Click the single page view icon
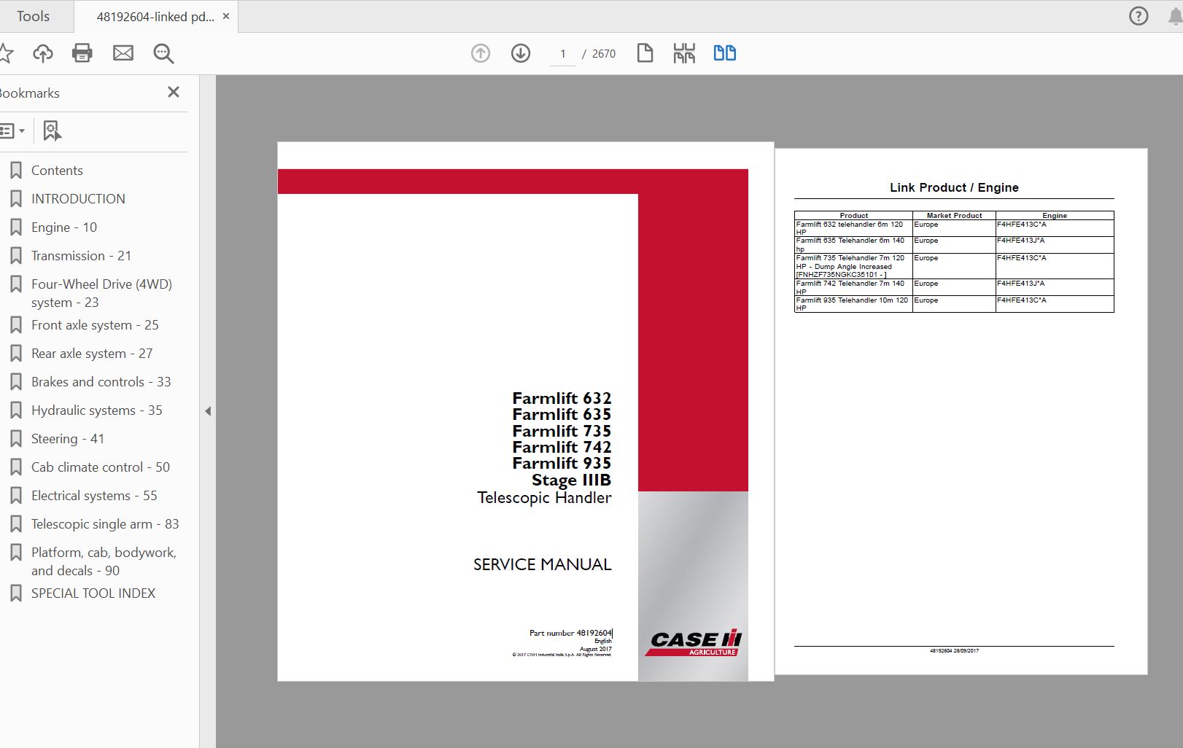 (645, 53)
